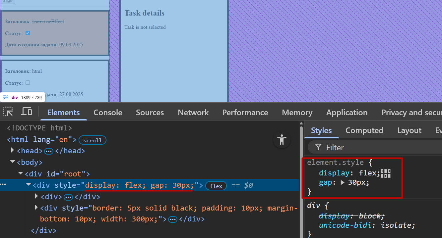This screenshot has width=442, height=238.
Task: Activate the inspect element picker icon
Action: point(8,112)
